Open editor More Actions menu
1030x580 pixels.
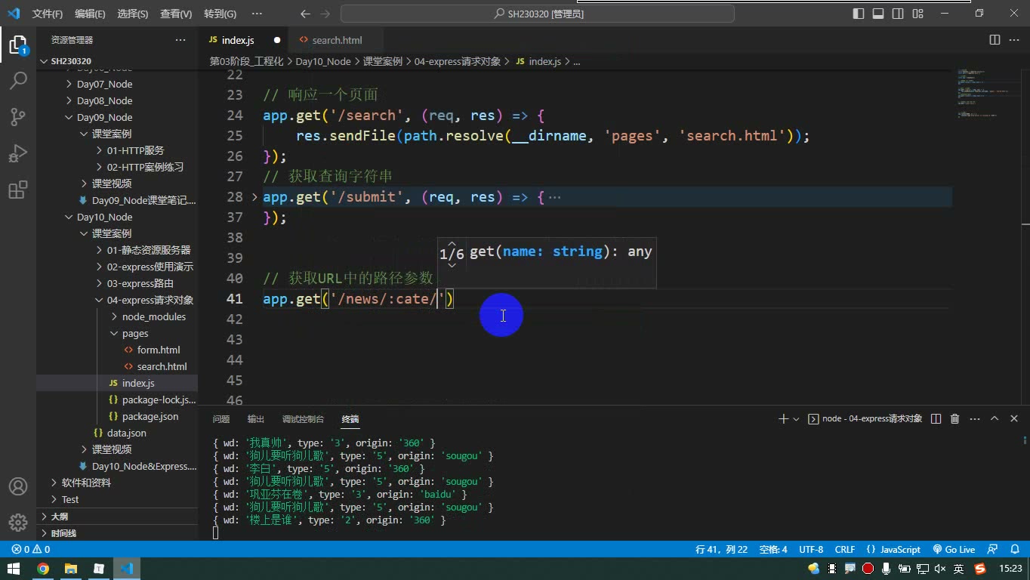1014,40
